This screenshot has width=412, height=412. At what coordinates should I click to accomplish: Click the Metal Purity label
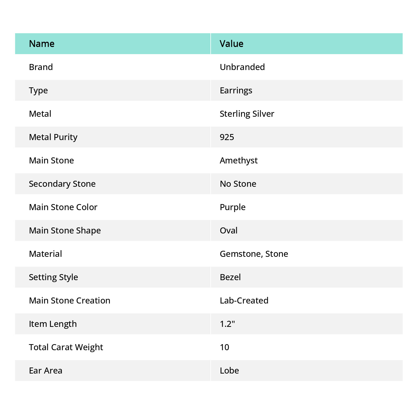[53, 137]
